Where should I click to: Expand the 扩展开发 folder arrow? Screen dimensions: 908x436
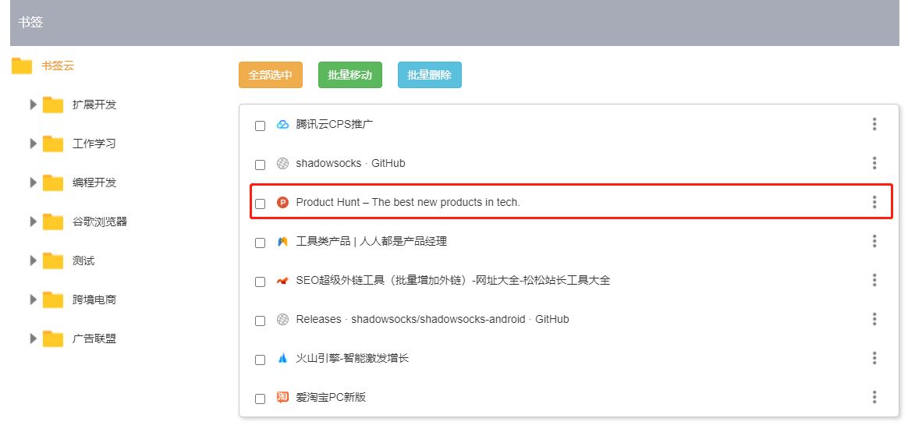pos(33,105)
